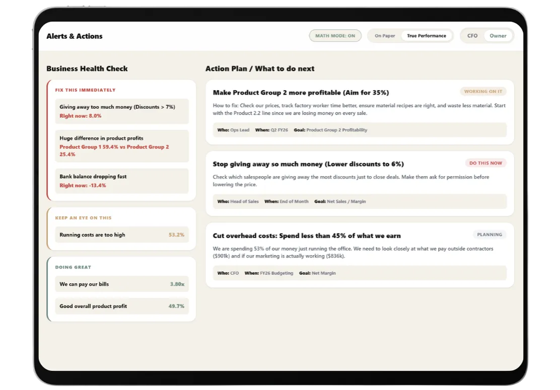Click the Goal: Net Margin field

[317, 273]
